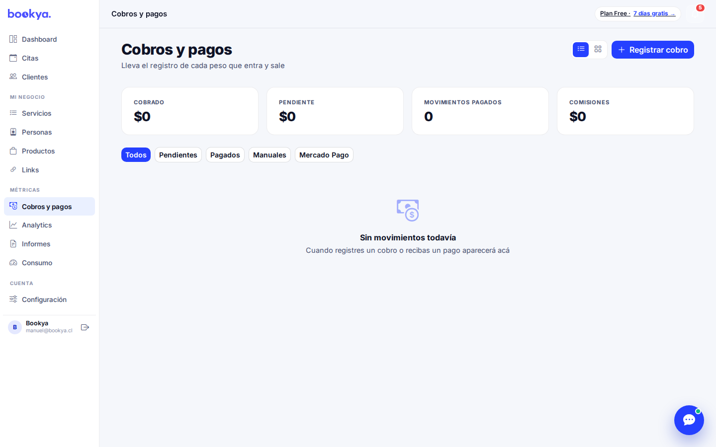
Task: Open Analytics chart icon in sidebar
Action: [x=13, y=225]
